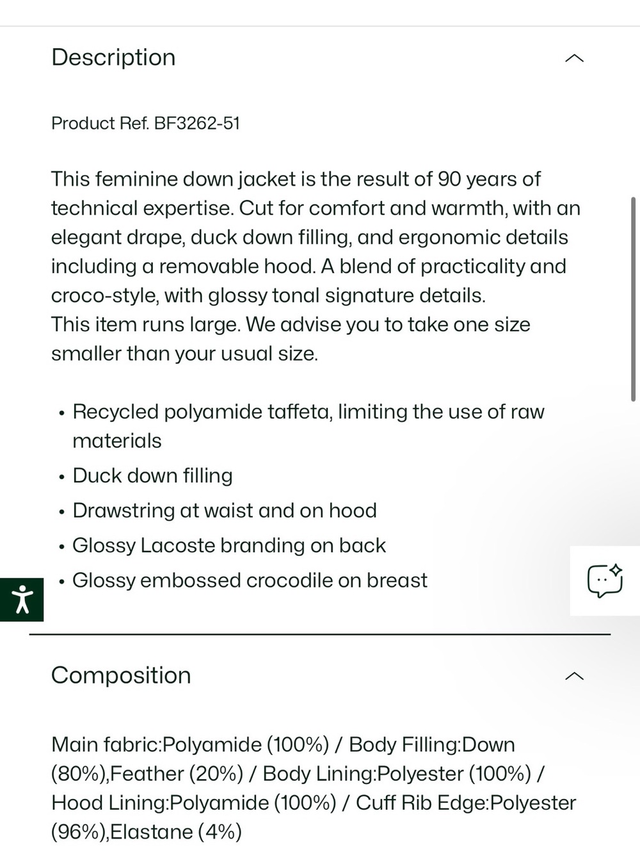This screenshot has width=640, height=854.
Task: Click 'Drawstring at waist and on hood' bullet
Action: [225, 511]
